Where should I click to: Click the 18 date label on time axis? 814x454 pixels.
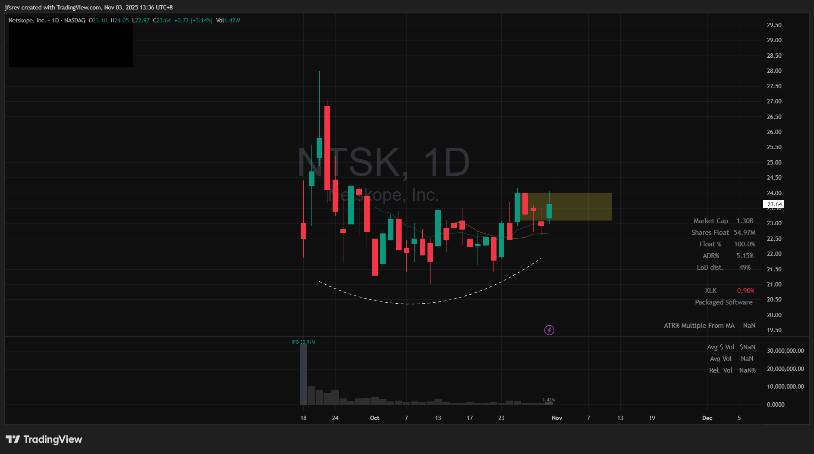point(304,418)
